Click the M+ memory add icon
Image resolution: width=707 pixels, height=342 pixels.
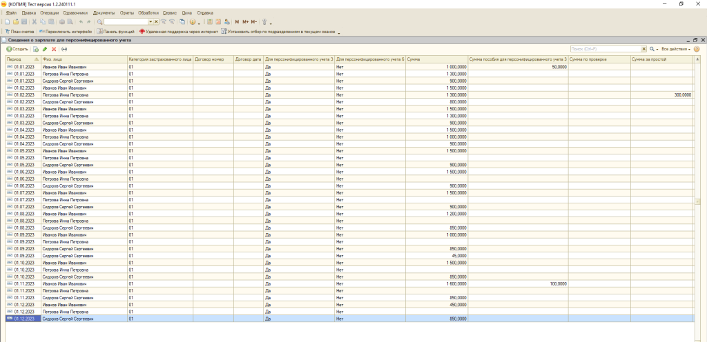pyautogui.click(x=246, y=22)
